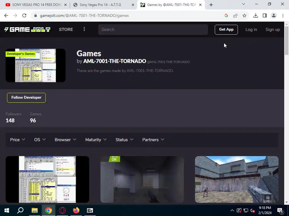Click the Game Jolt logo
289x216 pixels.
pyautogui.click(x=27, y=29)
